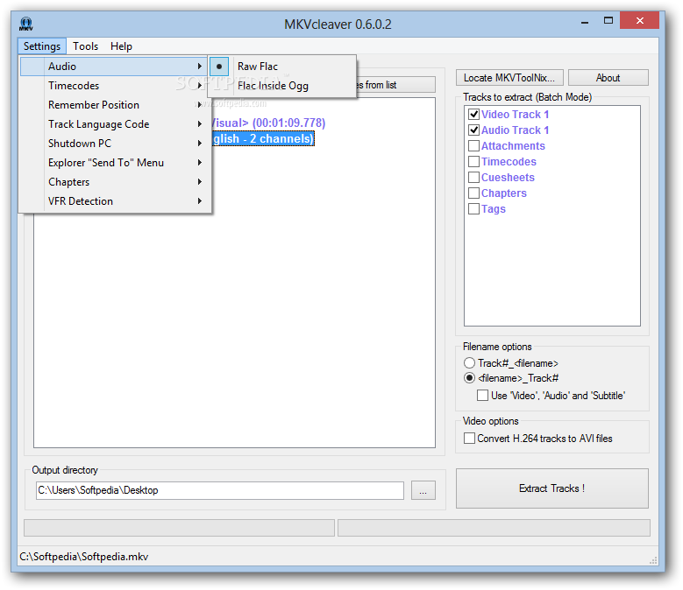
Task: Click the right progress bar
Action: 494,528
